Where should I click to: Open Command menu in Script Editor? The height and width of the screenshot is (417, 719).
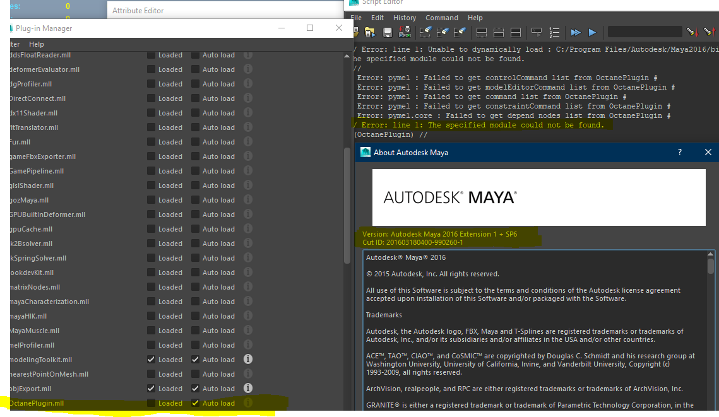coord(442,18)
